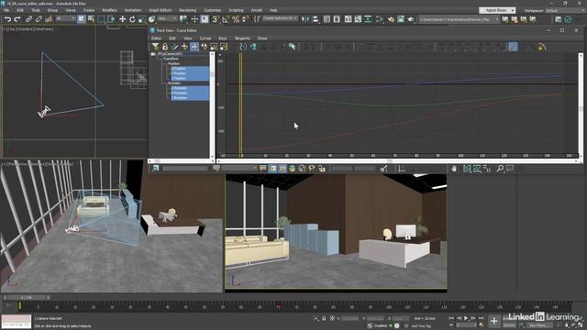This screenshot has width=587, height=330.
Task: Toggle Lock Selection in Curve Editor
Action: (165, 47)
